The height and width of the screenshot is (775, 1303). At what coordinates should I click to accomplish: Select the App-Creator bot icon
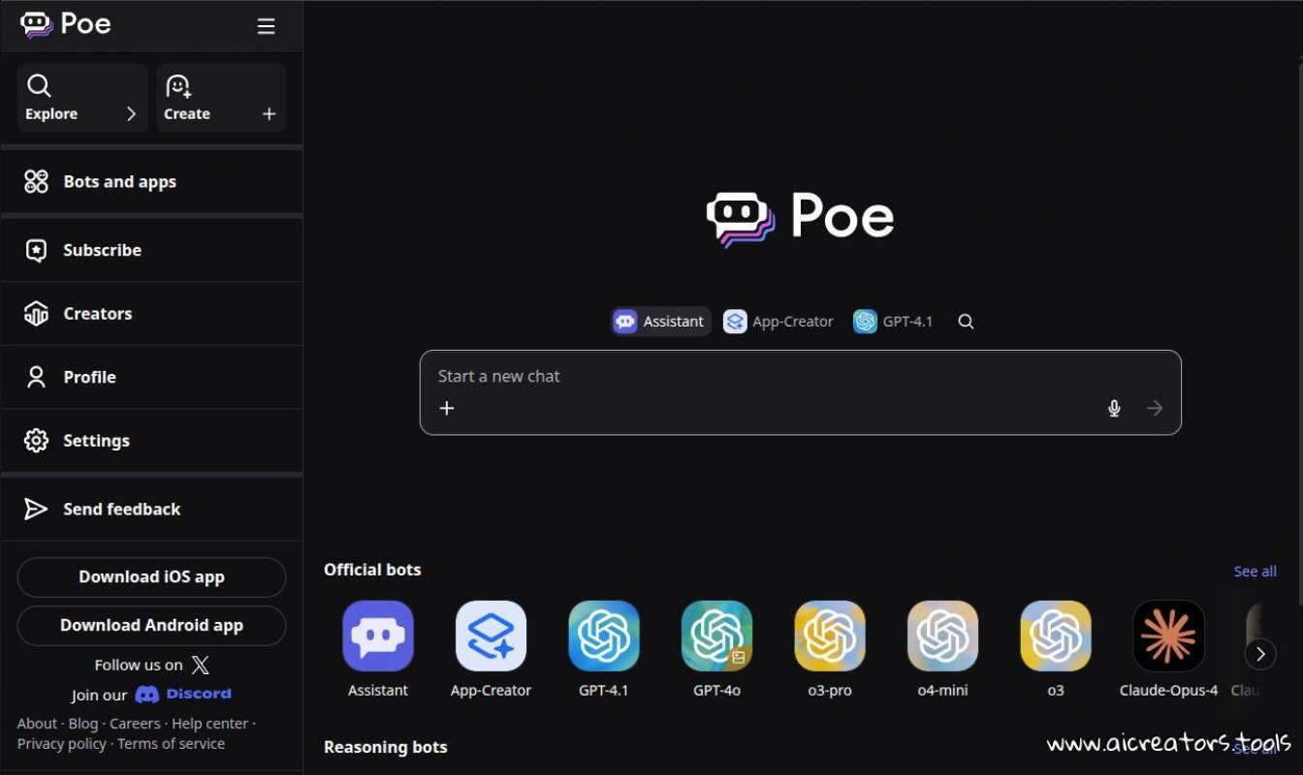point(491,636)
